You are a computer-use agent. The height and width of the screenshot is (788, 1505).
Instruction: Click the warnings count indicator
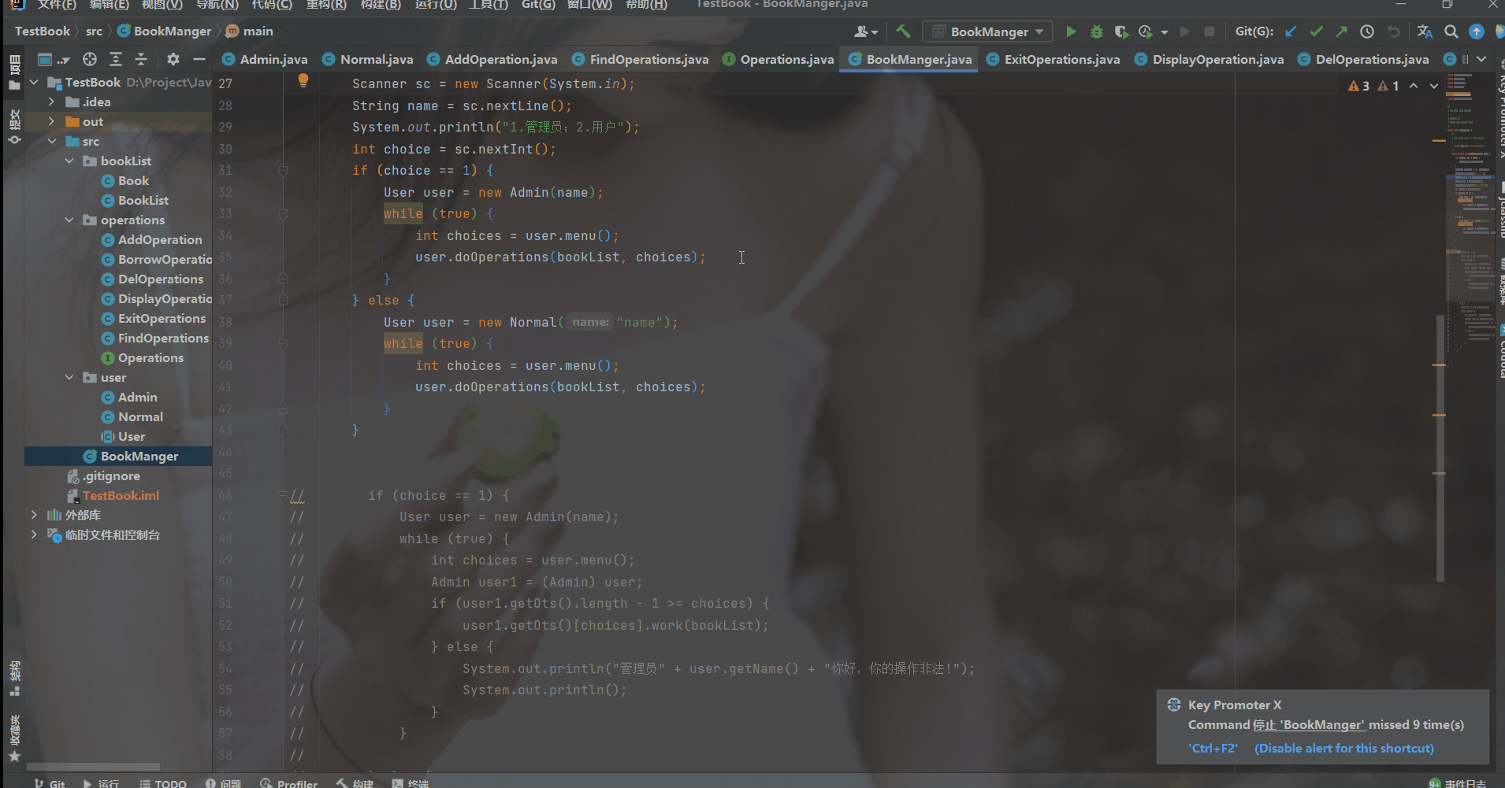click(x=1373, y=85)
